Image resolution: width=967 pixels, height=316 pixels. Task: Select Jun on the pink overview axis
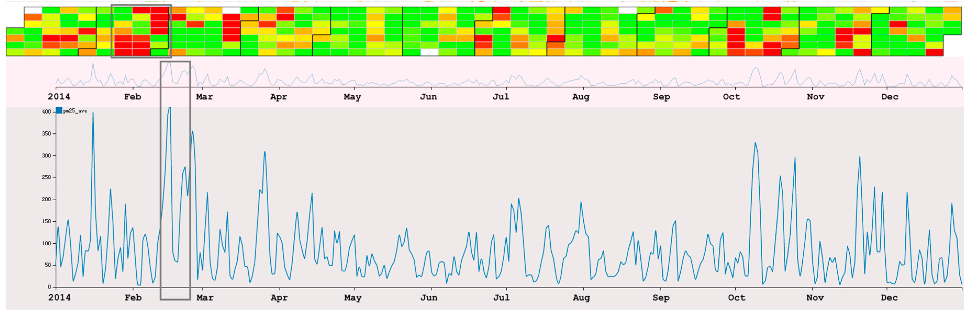428,97
